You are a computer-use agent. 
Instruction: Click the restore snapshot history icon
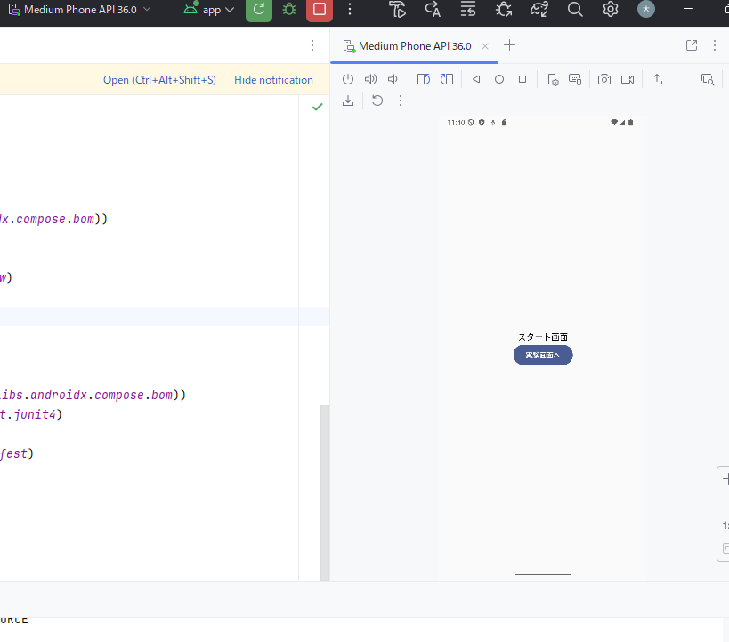coord(377,100)
